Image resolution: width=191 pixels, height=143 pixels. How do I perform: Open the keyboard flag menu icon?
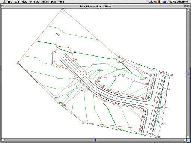(x=165, y=2)
